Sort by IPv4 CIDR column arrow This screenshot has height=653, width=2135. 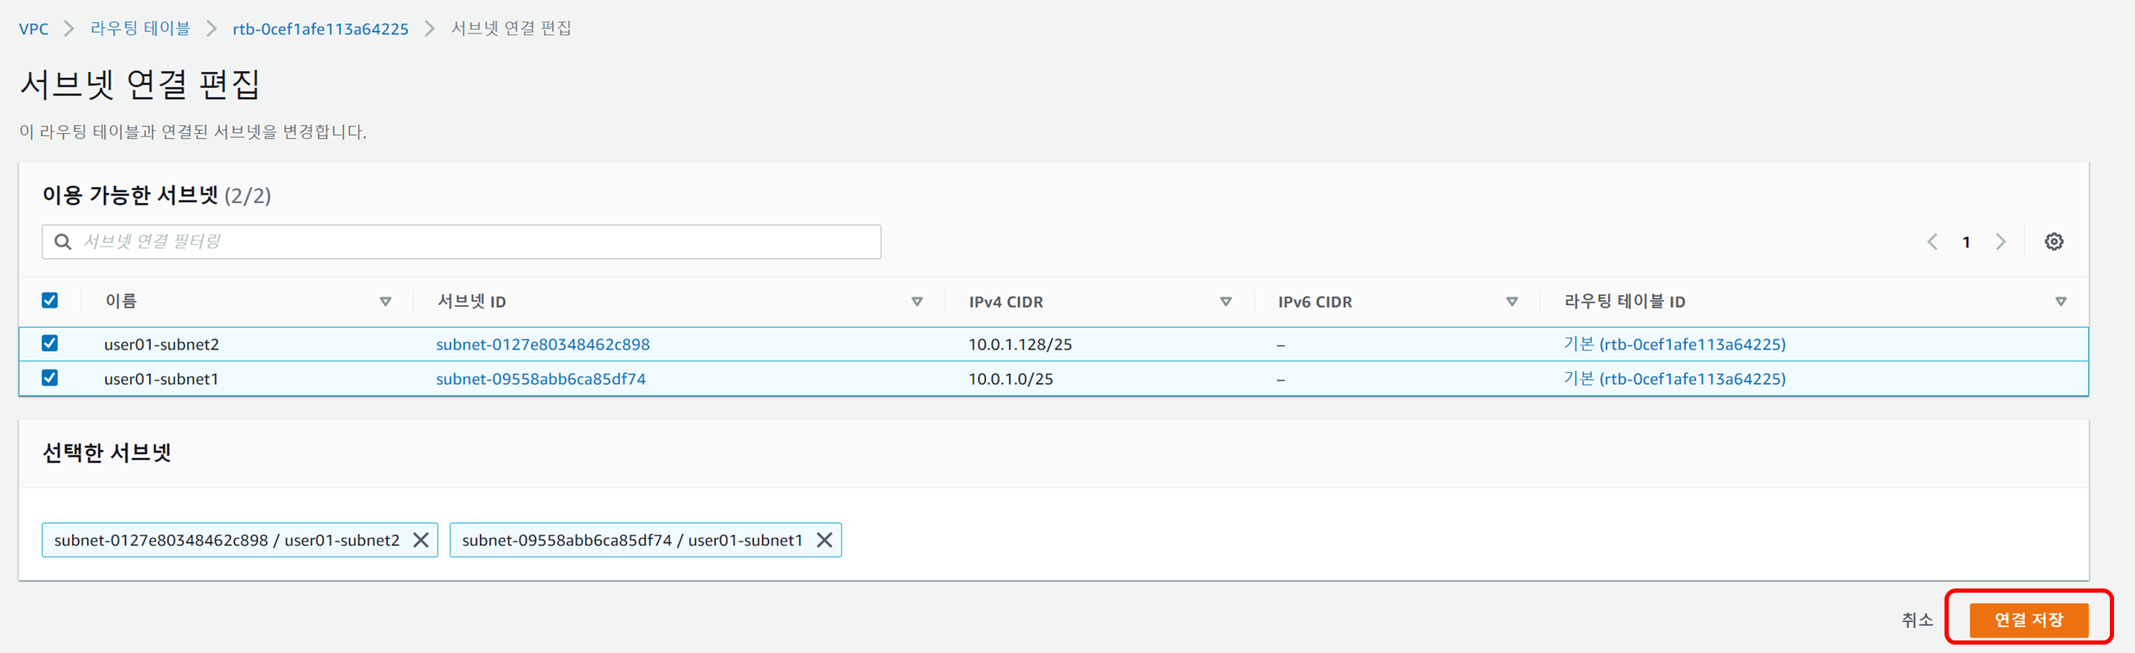point(1226,301)
